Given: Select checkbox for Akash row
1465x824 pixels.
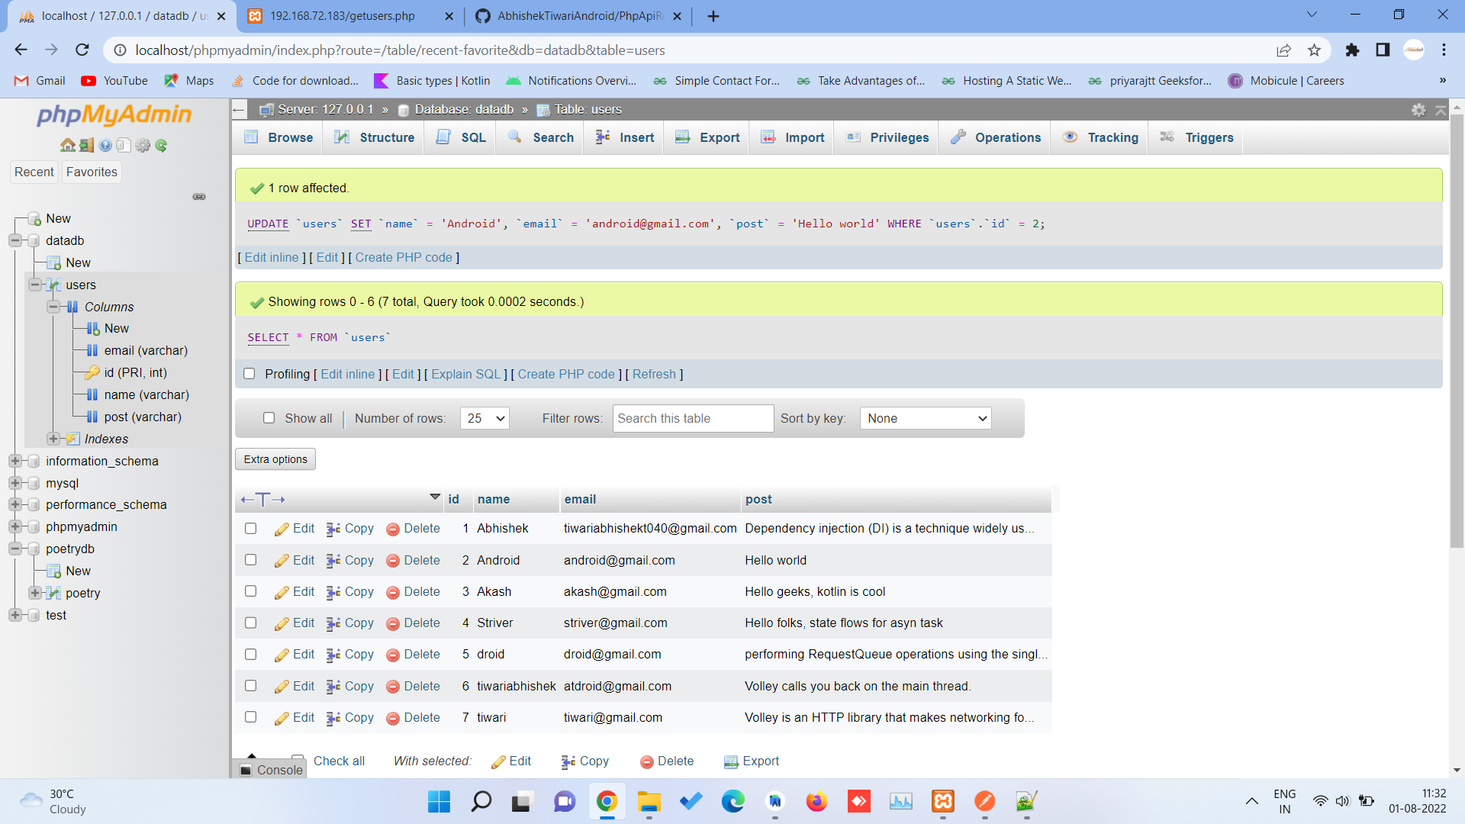Looking at the screenshot, I should coord(250,591).
